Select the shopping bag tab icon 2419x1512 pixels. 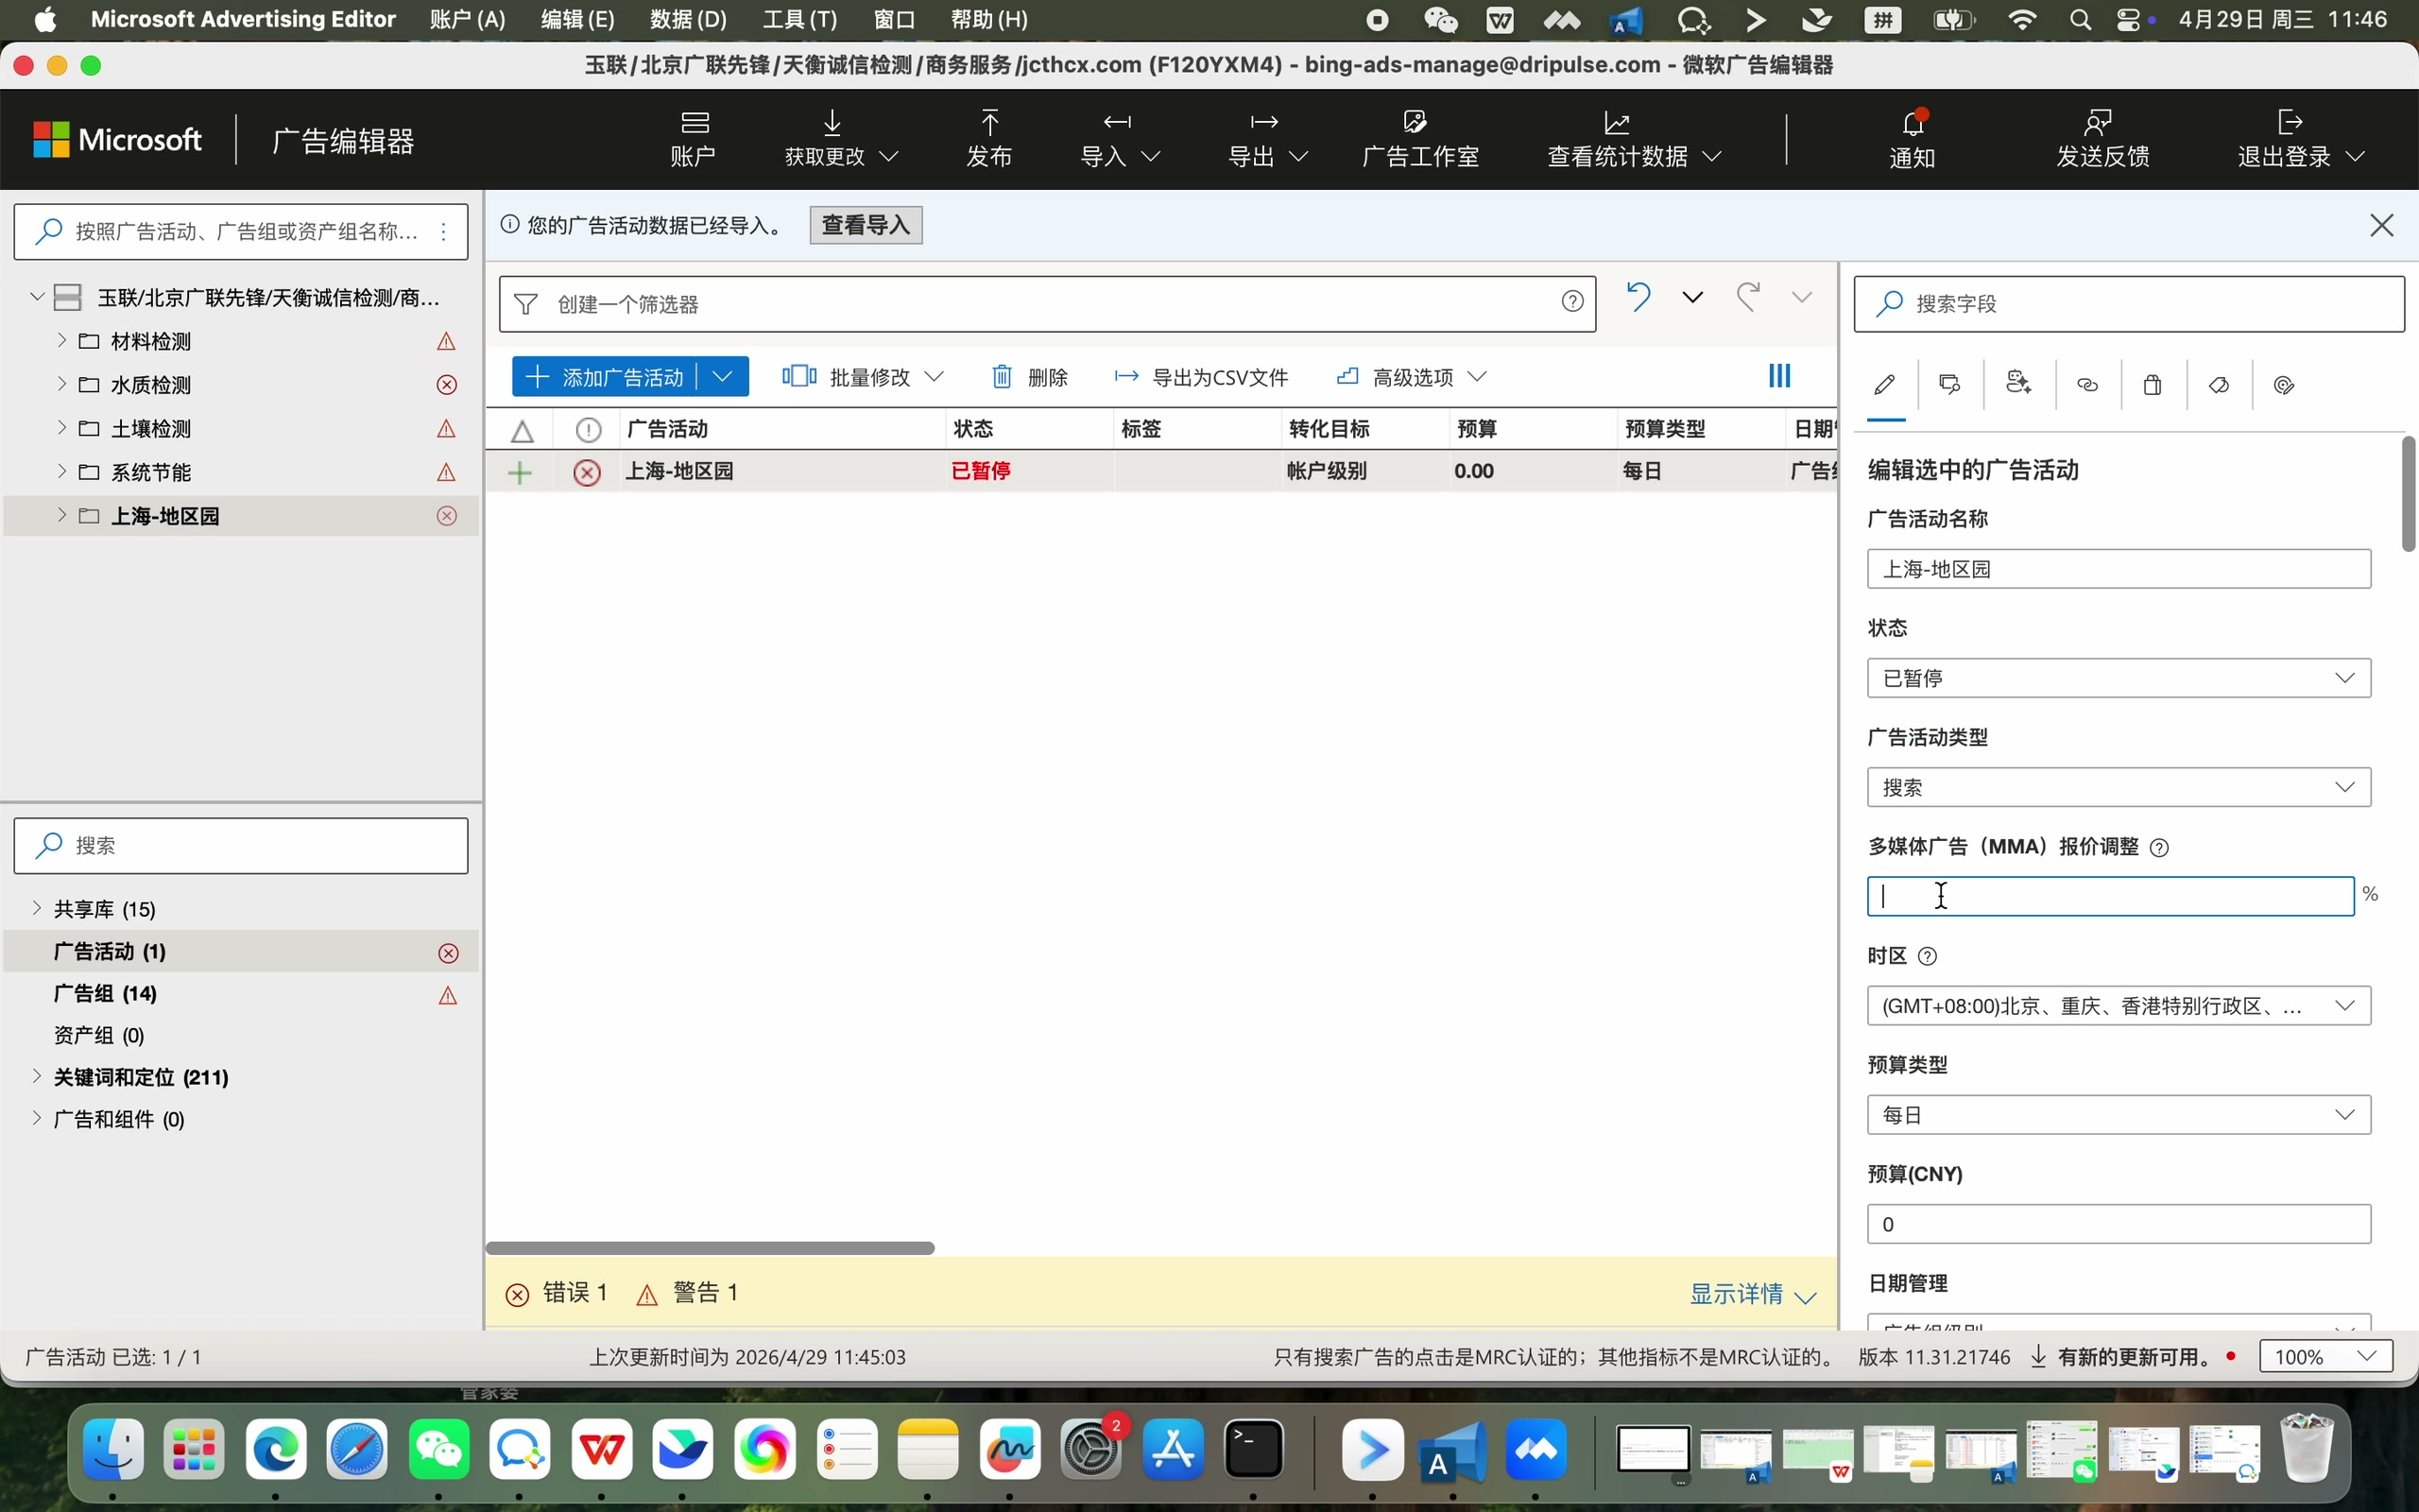(2153, 385)
